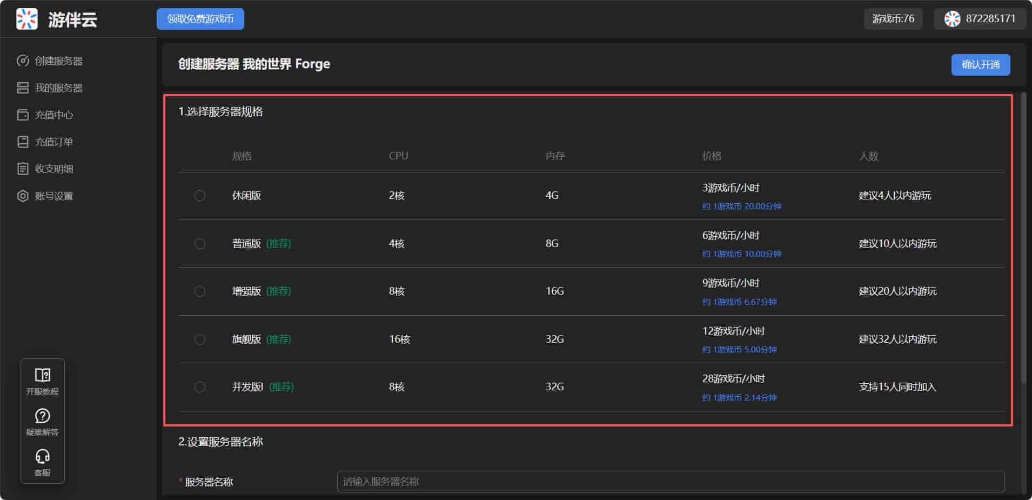Open 账号设置 gear icon
The width and height of the screenshot is (1032, 500).
[23, 196]
